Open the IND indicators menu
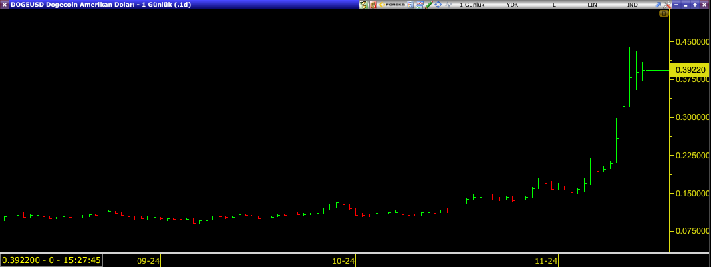711x267 pixels. [632, 5]
